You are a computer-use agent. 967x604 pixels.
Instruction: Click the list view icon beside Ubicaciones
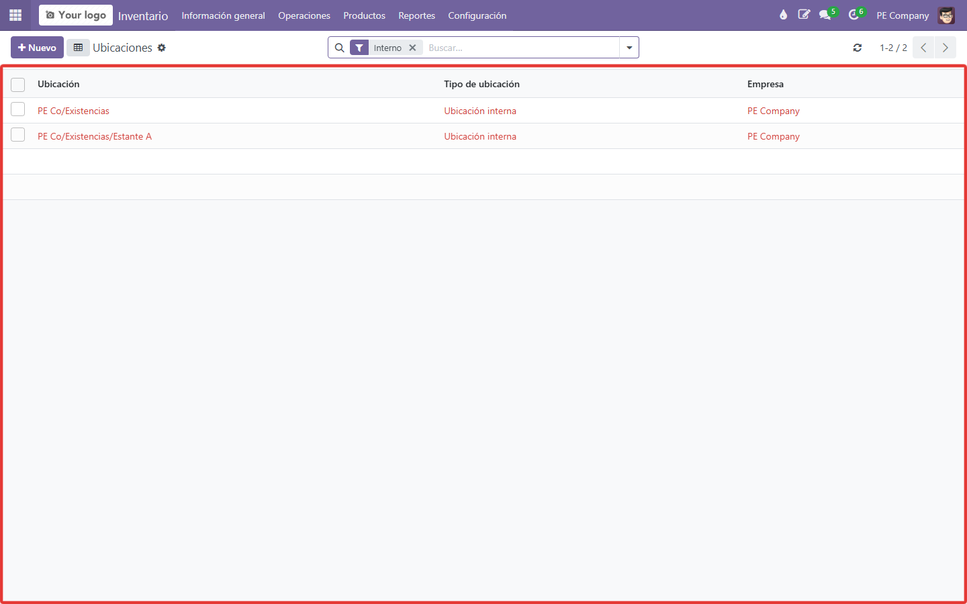click(78, 48)
